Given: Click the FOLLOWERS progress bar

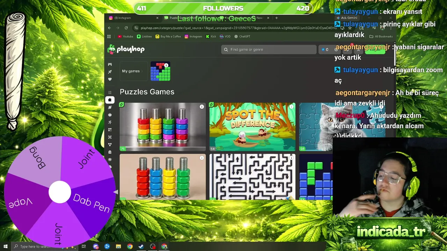Looking at the screenshot, I should pyautogui.click(x=223, y=8).
